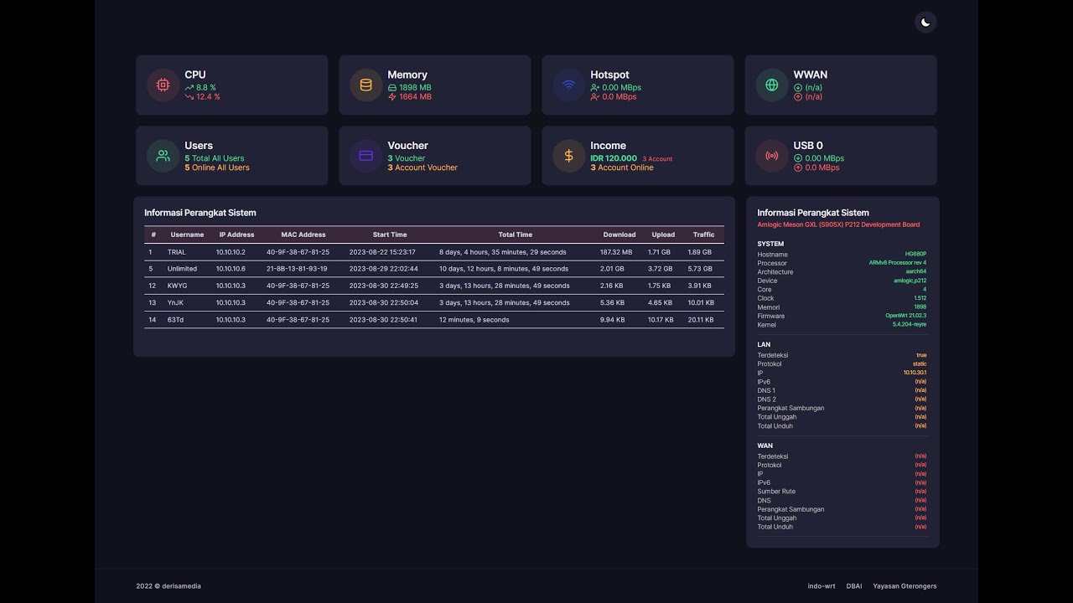Click the LAN Protokol static value
Screen dimensions: 1073x603
coord(920,364)
